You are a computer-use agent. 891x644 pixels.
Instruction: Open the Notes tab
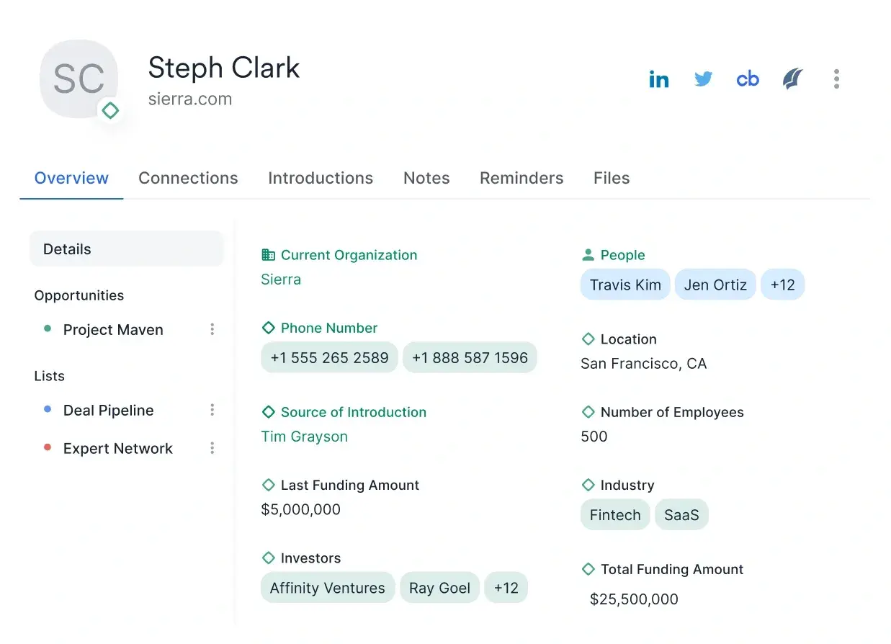426,178
